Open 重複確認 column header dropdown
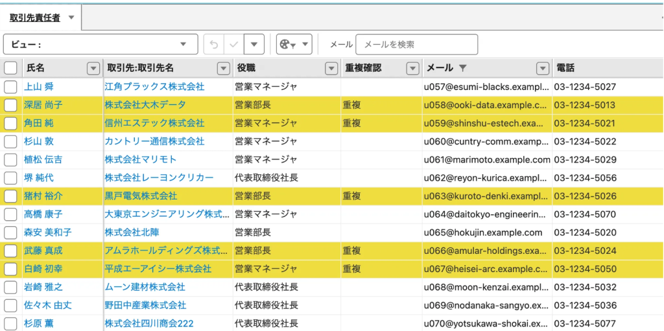 (412, 68)
